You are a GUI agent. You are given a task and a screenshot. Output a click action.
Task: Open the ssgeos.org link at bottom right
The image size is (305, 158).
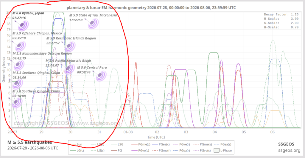click(289, 150)
